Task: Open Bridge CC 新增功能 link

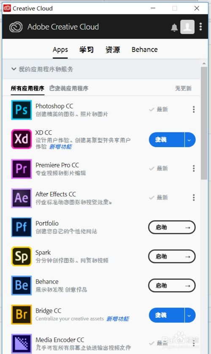Action: tap(118, 319)
